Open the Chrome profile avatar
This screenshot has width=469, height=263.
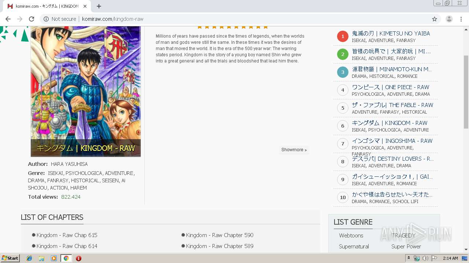click(449, 19)
